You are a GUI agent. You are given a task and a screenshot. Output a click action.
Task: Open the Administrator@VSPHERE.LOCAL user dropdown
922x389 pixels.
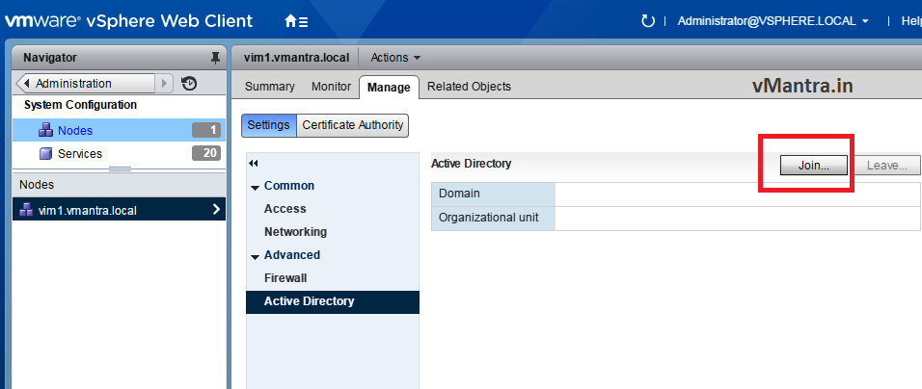[773, 21]
